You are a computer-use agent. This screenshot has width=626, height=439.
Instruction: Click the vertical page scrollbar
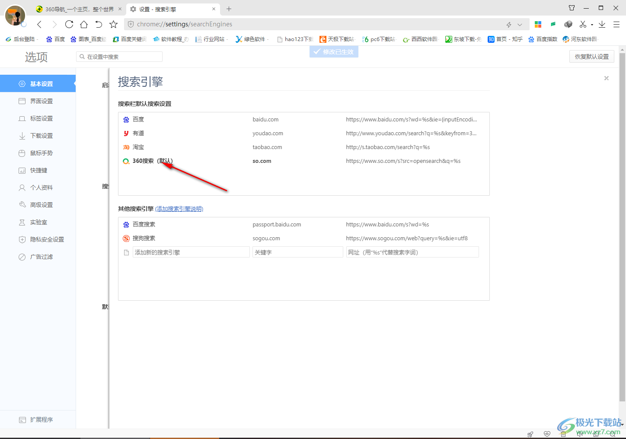[x=622, y=228]
